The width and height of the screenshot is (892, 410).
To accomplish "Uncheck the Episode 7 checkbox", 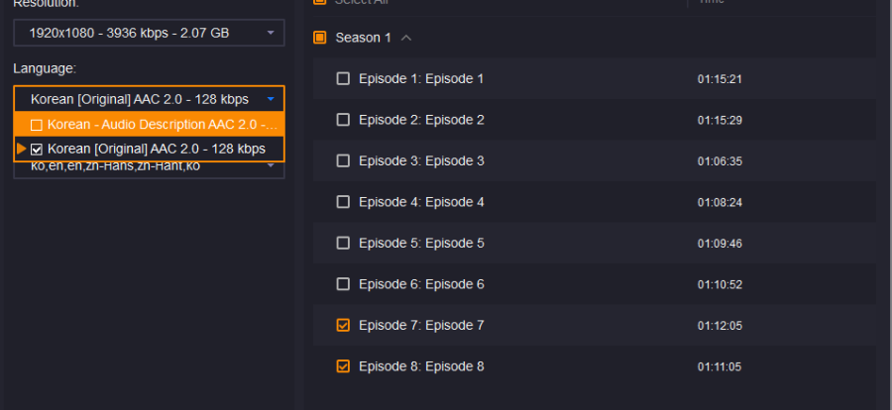I will coord(343,325).
